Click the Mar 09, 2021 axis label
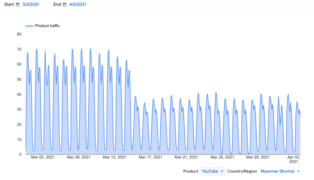Screen dimensions: 314x180 (78, 157)
